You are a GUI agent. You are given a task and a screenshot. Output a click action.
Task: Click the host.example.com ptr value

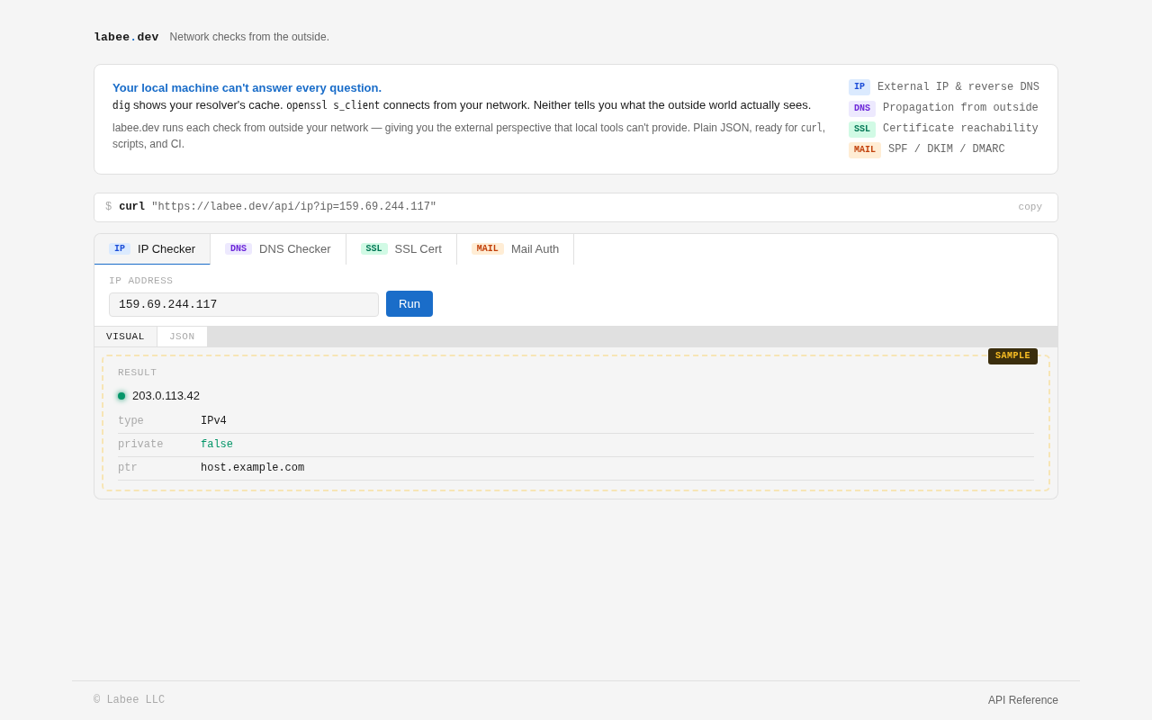pyautogui.click(x=252, y=468)
